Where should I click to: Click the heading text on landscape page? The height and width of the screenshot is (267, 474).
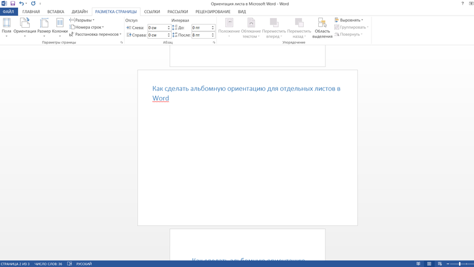pos(247,93)
